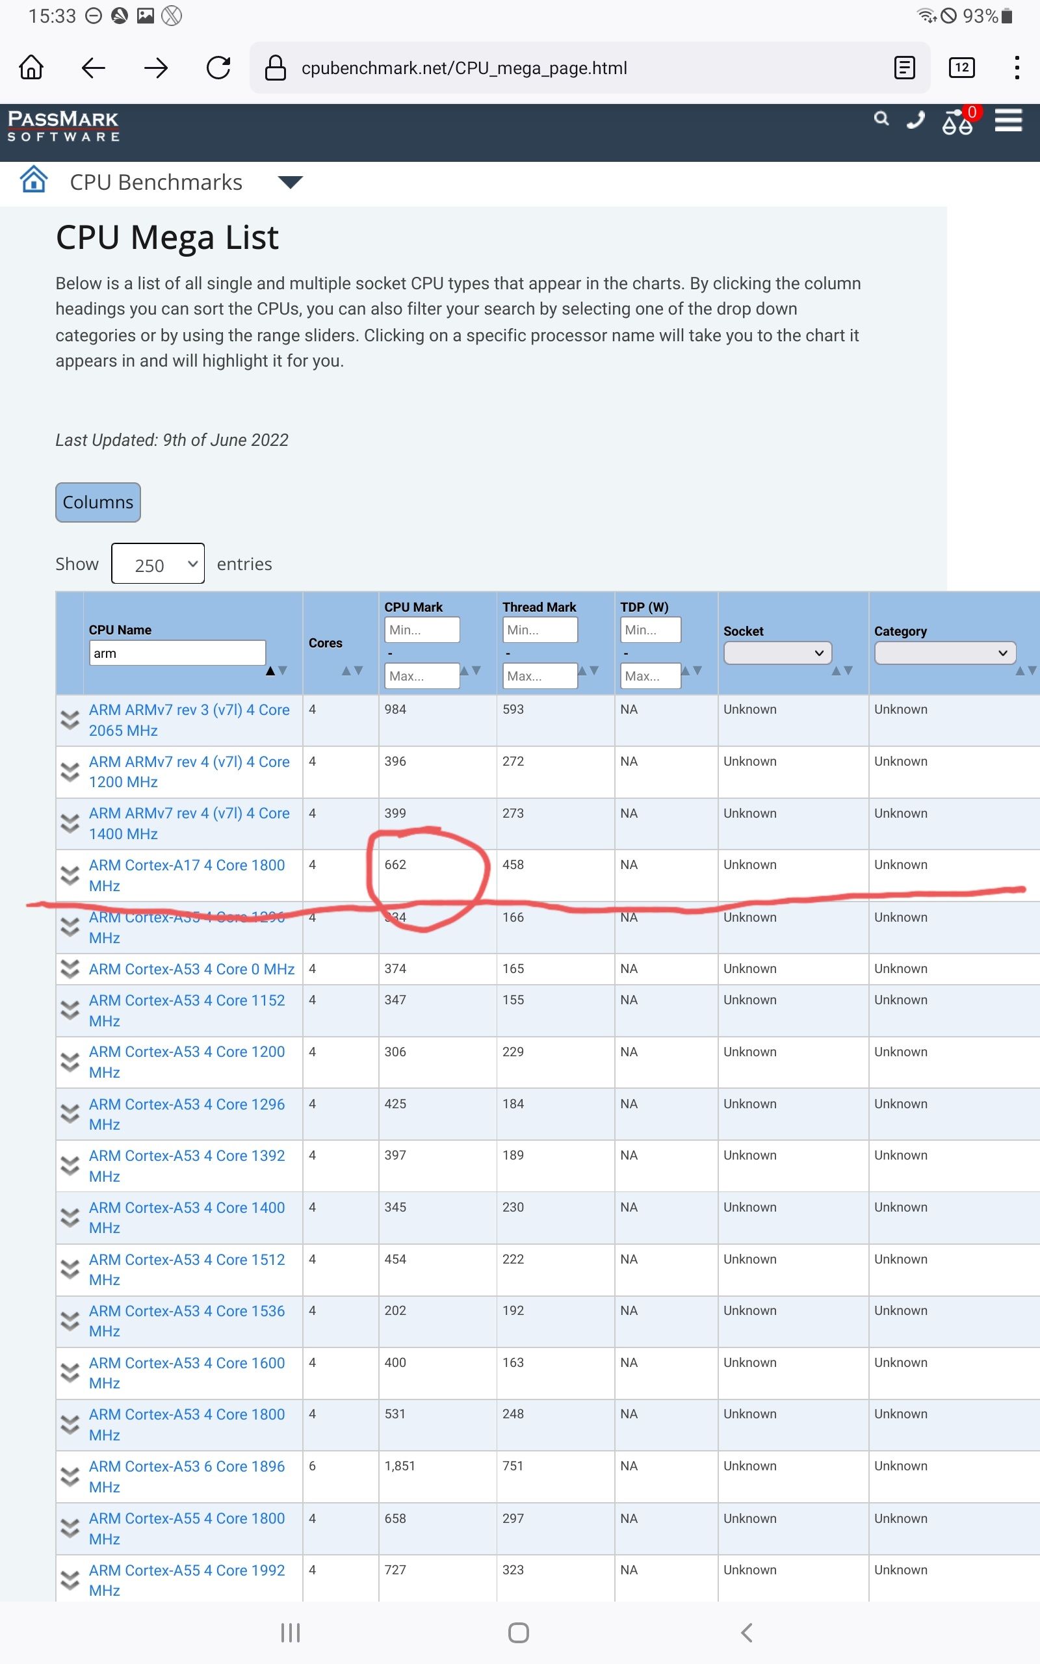Sort by Category using sort arrows
This screenshot has height=1664, width=1040.
coord(1026,670)
